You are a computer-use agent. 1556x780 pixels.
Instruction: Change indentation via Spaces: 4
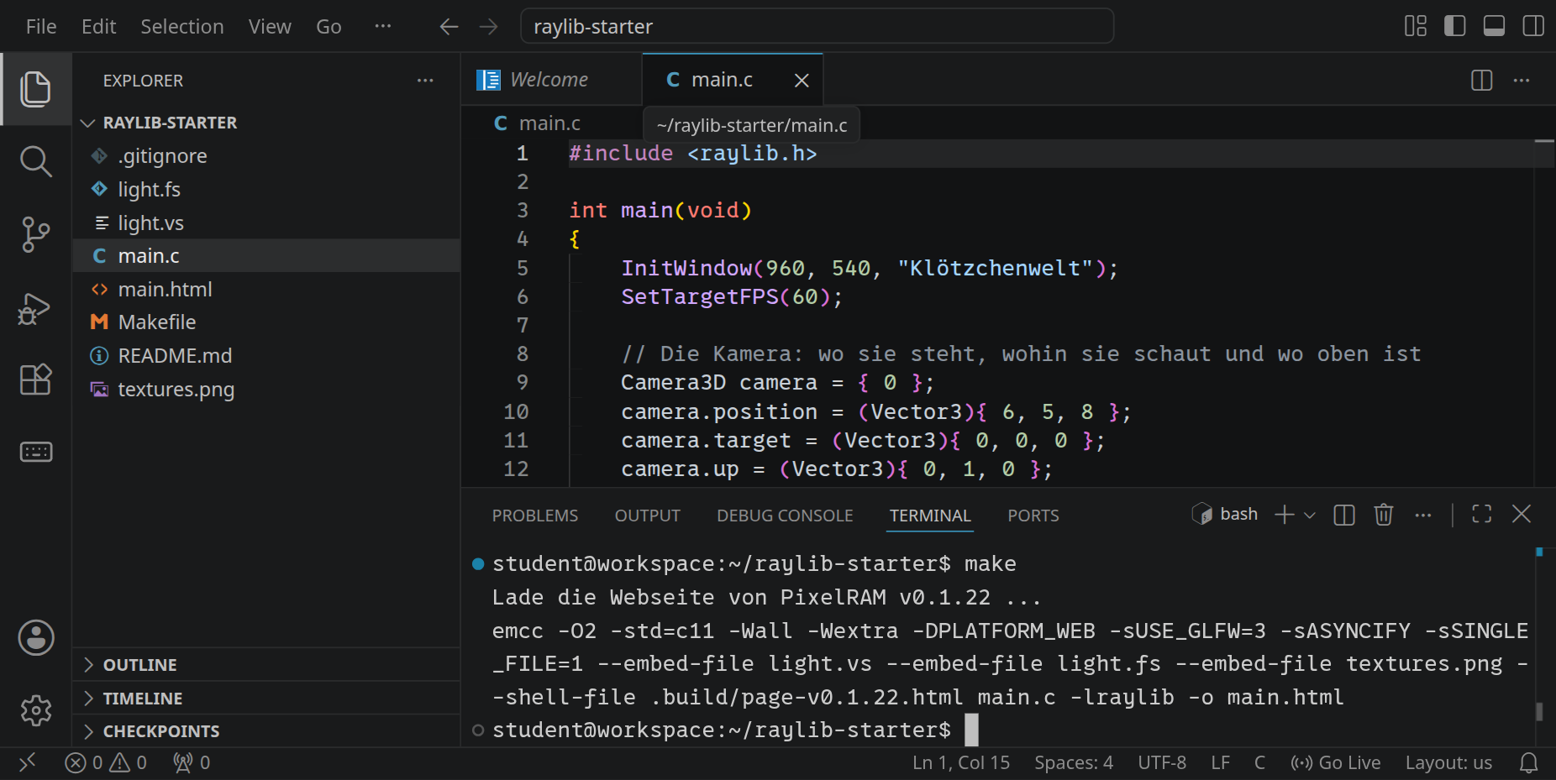pyautogui.click(x=1074, y=762)
